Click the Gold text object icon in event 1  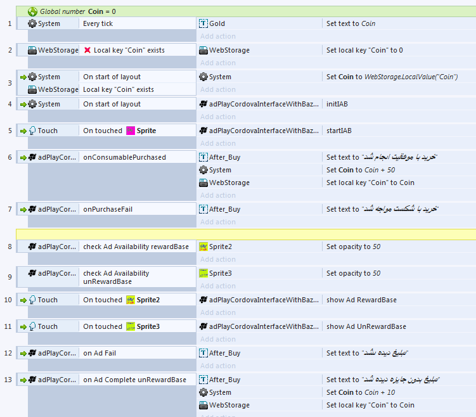coord(203,23)
